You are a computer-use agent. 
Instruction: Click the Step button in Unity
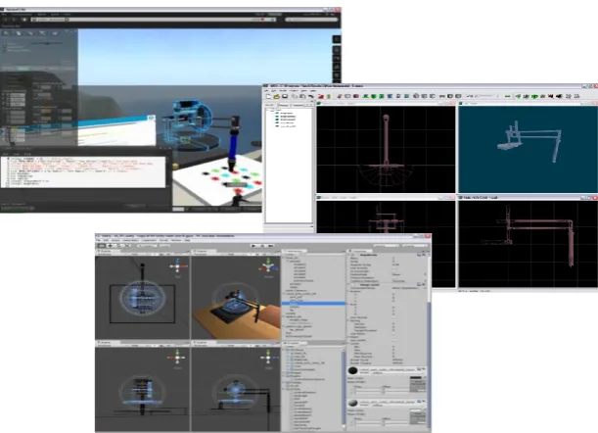(271, 246)
